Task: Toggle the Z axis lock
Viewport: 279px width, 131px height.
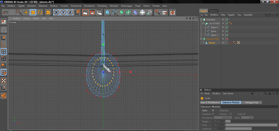Action: coord(70,12)
